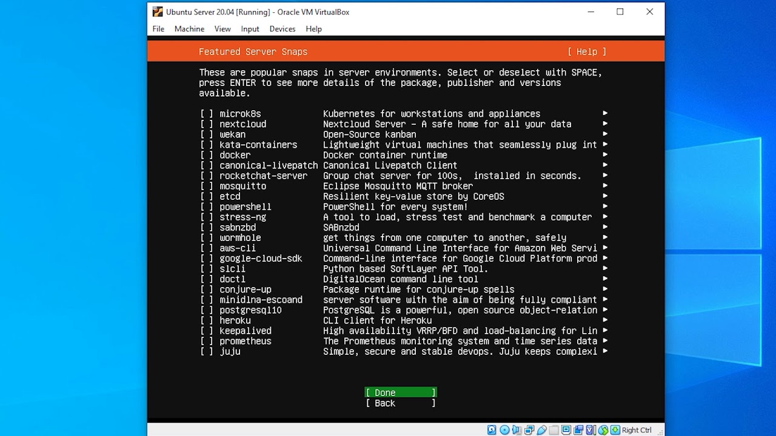Close the VirtualBox window

pyautogui.click(x=650, y=12)
